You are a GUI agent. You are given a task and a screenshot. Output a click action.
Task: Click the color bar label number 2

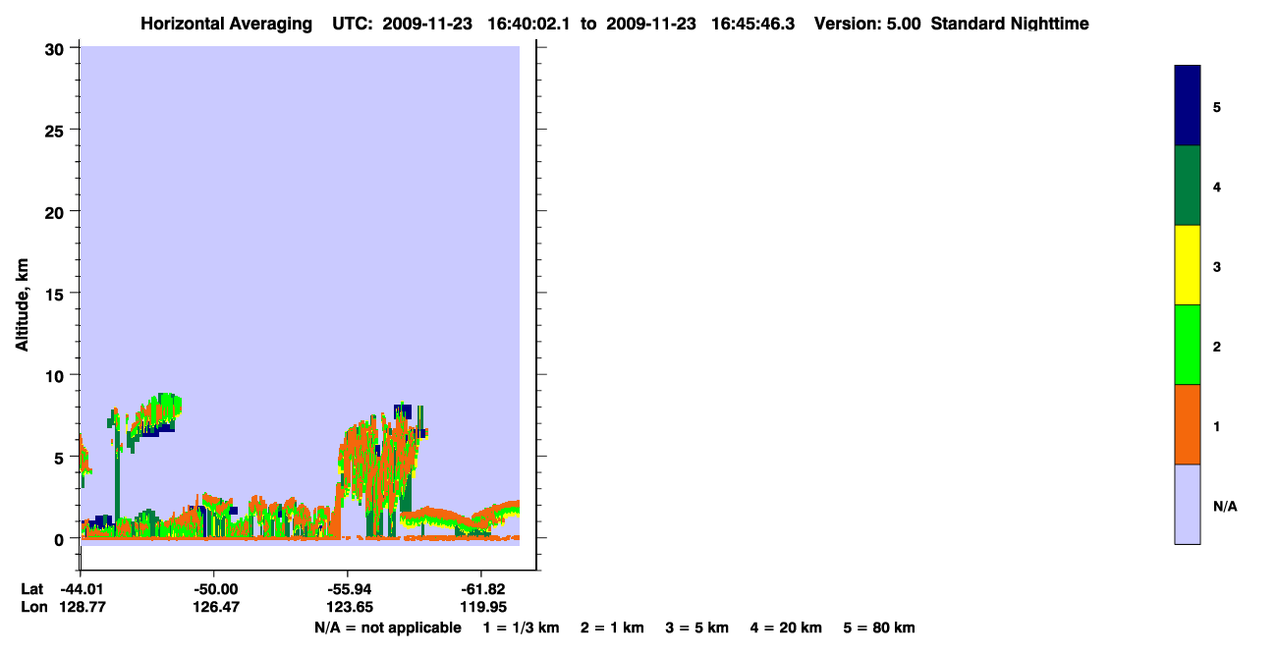pyautogui.click(x=1216, y=346)
